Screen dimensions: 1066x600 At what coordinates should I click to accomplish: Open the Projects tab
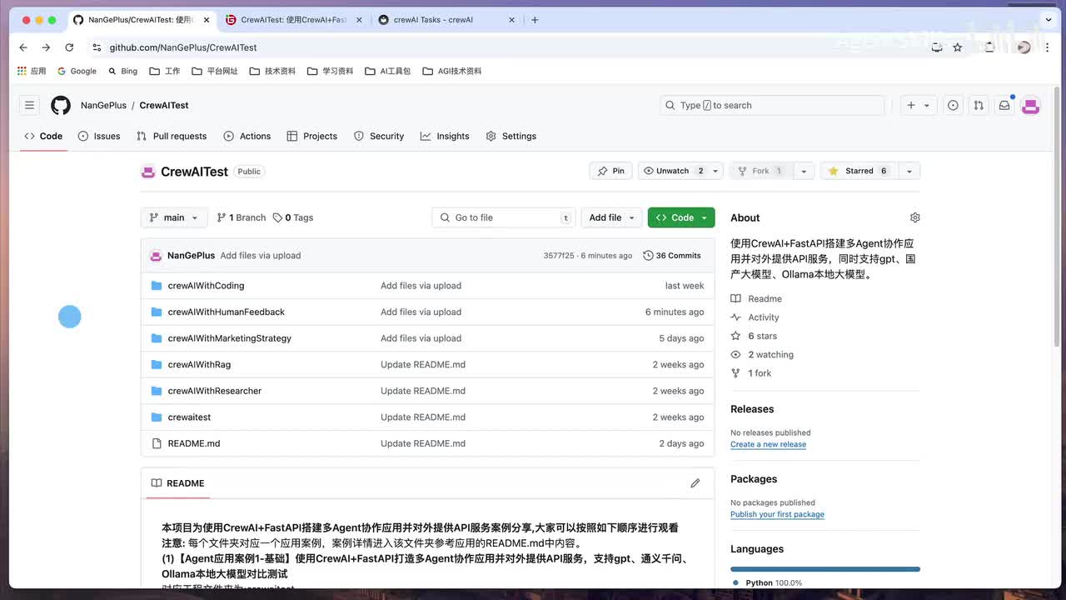pos(312,136)
